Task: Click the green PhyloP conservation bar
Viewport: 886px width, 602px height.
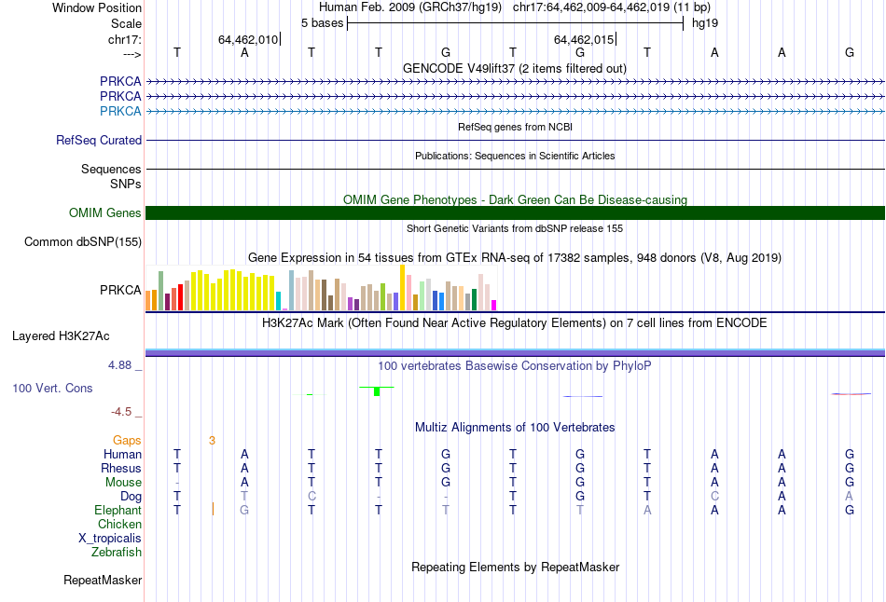Action: tap(377, 390)
